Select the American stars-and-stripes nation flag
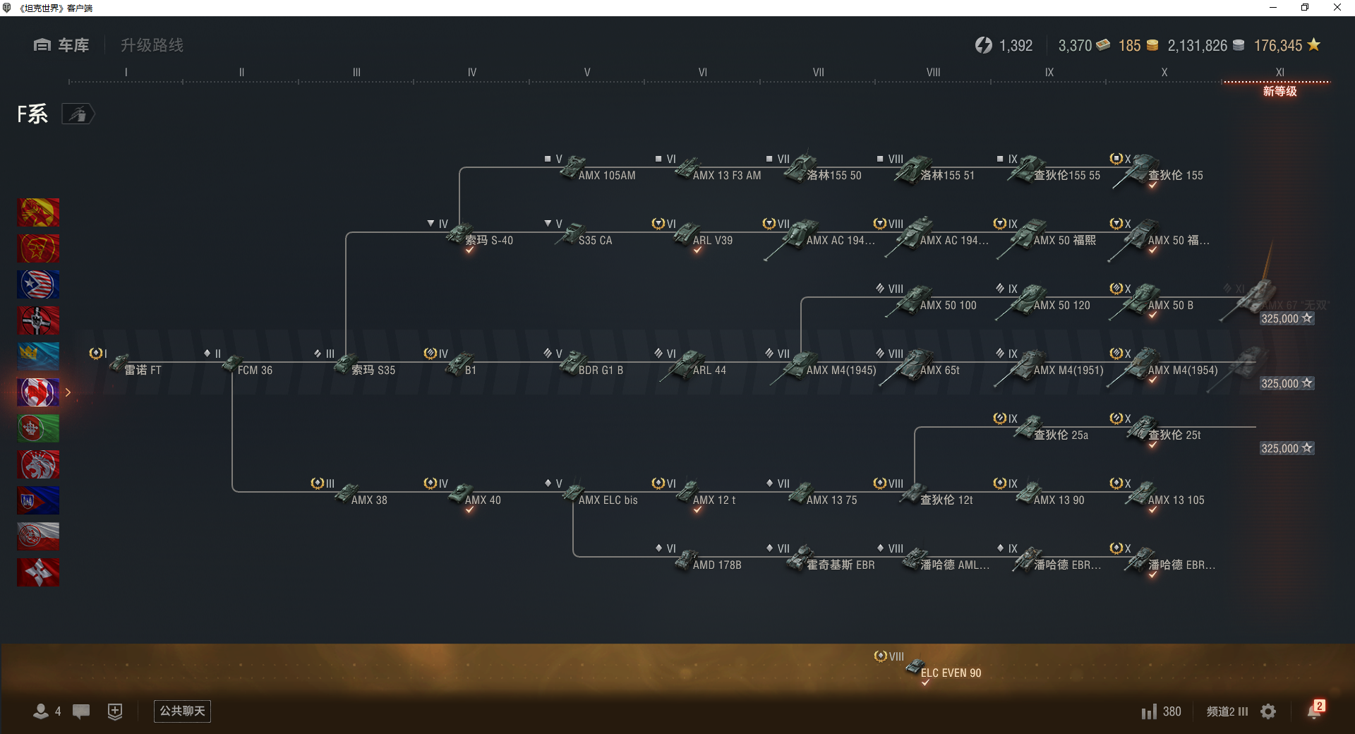Screen dimensions: 1355x734 pos(38,284)
